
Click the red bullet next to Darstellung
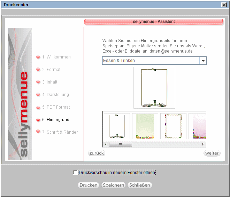point(38,95)
